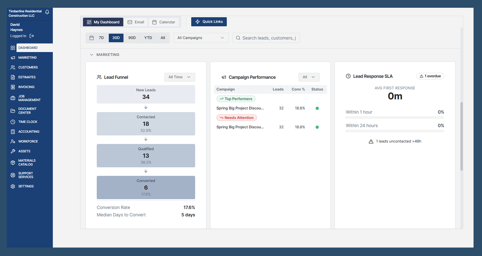Select the 30D date range

116,38
